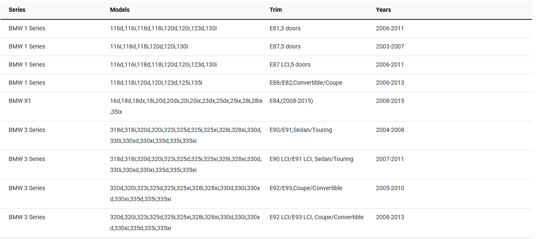Click the Years column header
538x239 pixels.
point(383,10)
